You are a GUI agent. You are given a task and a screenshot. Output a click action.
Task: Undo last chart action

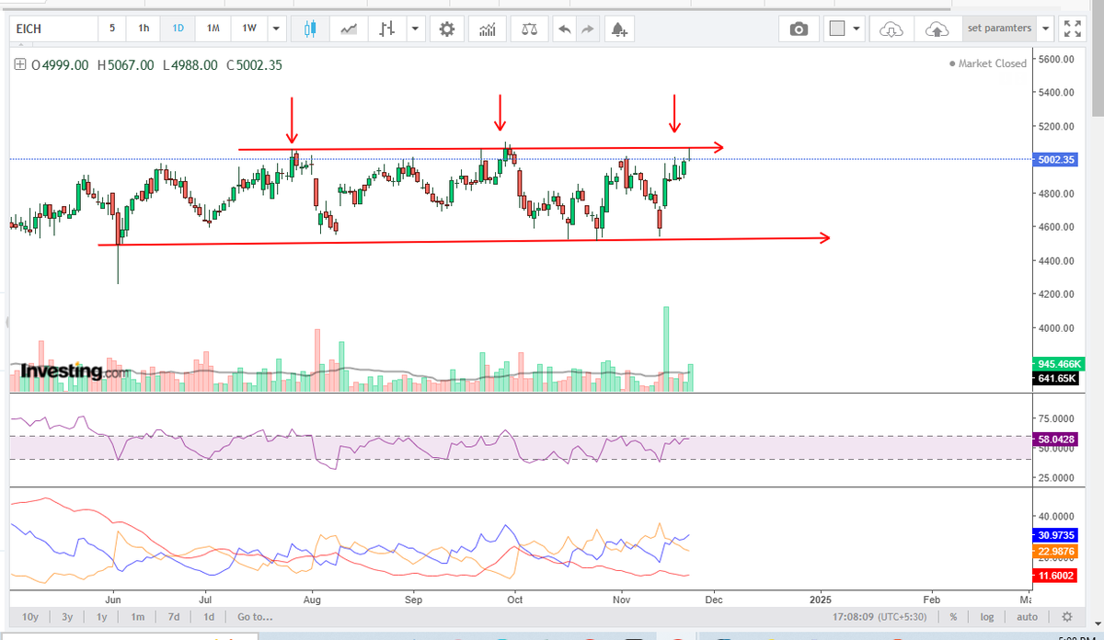pyautogui.click(x=564, y=29)
